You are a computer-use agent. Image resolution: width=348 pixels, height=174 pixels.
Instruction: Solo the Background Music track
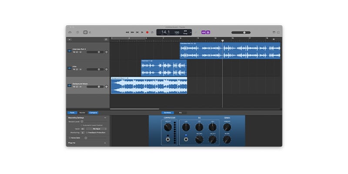[x=77, y=86]
